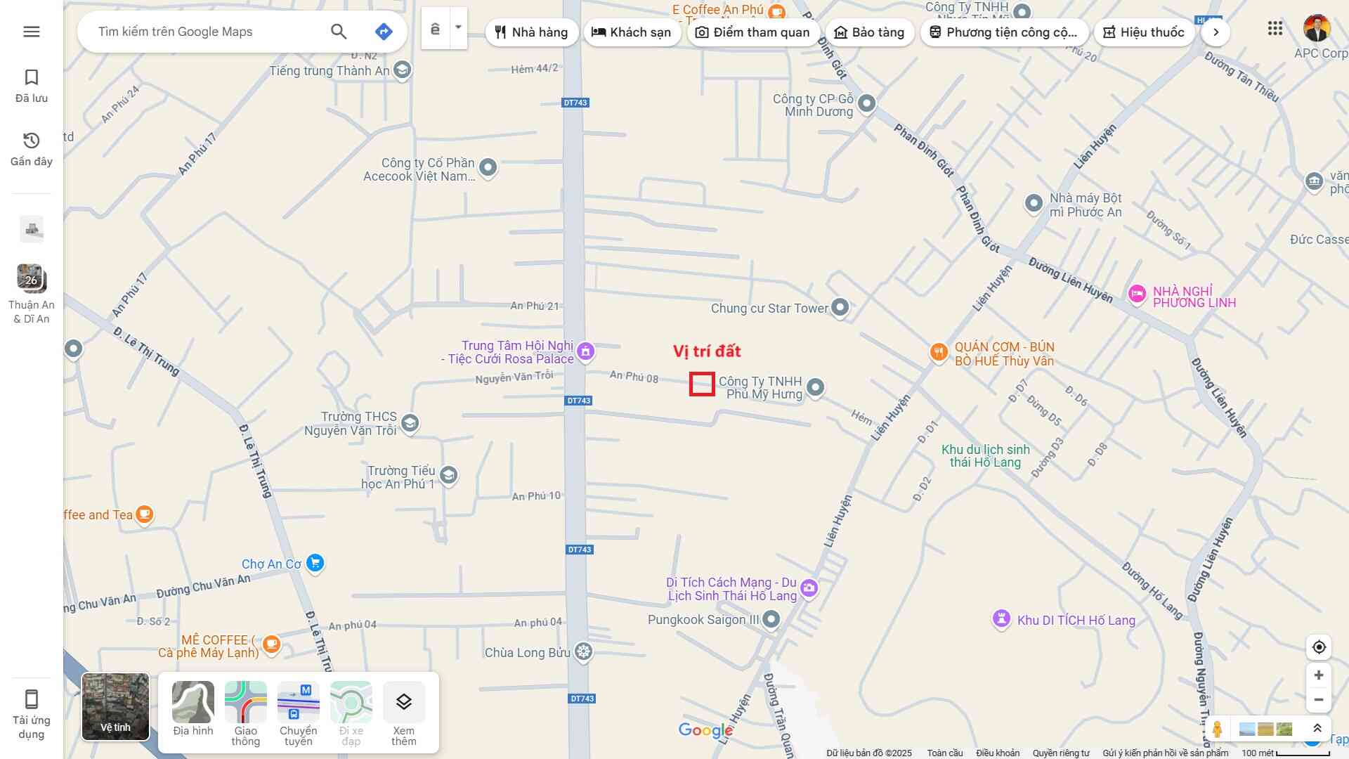Open directions via blue arrow icon
The image size is (1349, 759).
click(383, 32)
